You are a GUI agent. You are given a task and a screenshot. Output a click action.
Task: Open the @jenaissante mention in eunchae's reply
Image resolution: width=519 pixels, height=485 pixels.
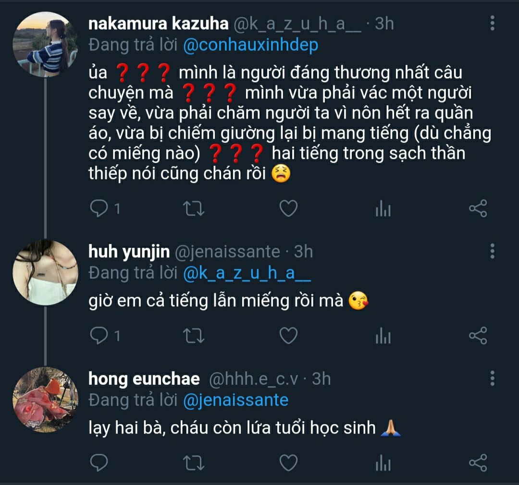[236, 400]
